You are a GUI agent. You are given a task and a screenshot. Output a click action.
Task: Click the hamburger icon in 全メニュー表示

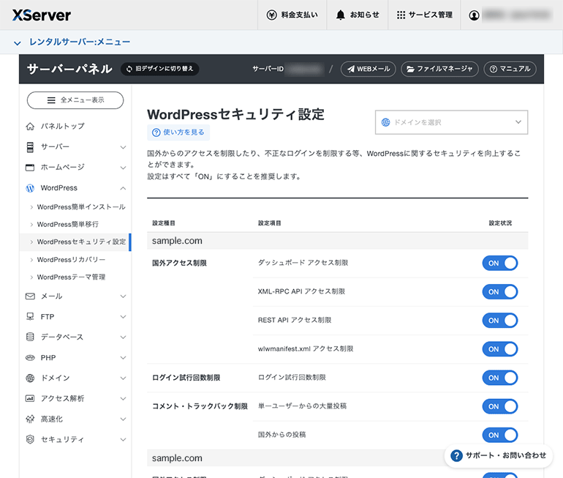pos(51,100)
